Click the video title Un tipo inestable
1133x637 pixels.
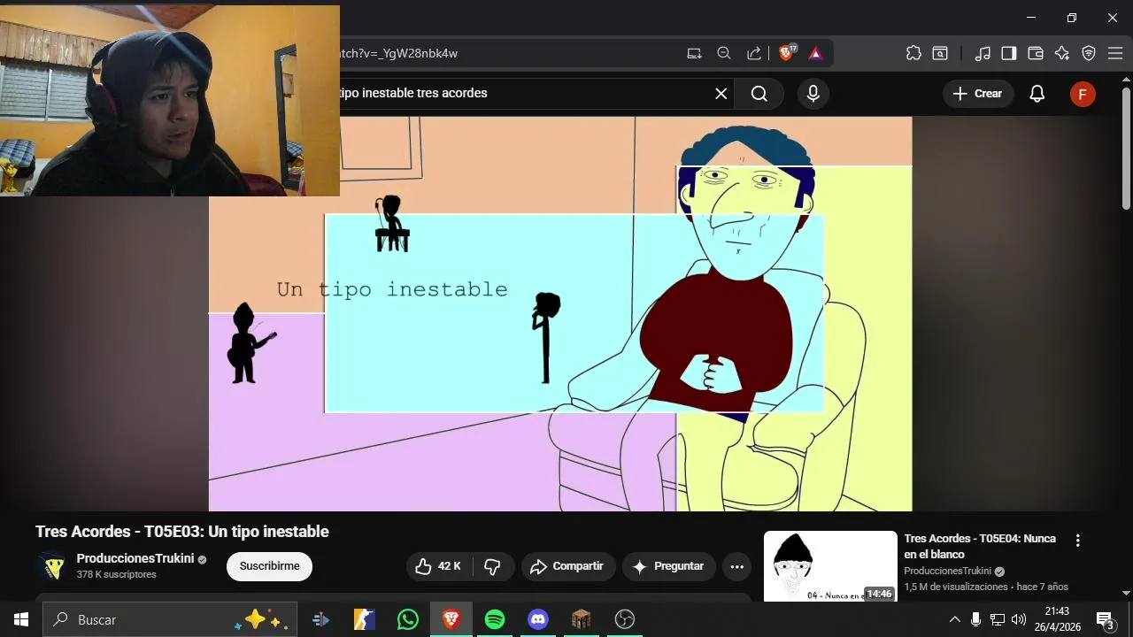182,532
